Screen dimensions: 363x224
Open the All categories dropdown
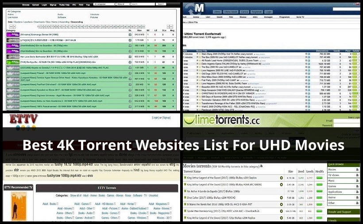pos(104,4)
